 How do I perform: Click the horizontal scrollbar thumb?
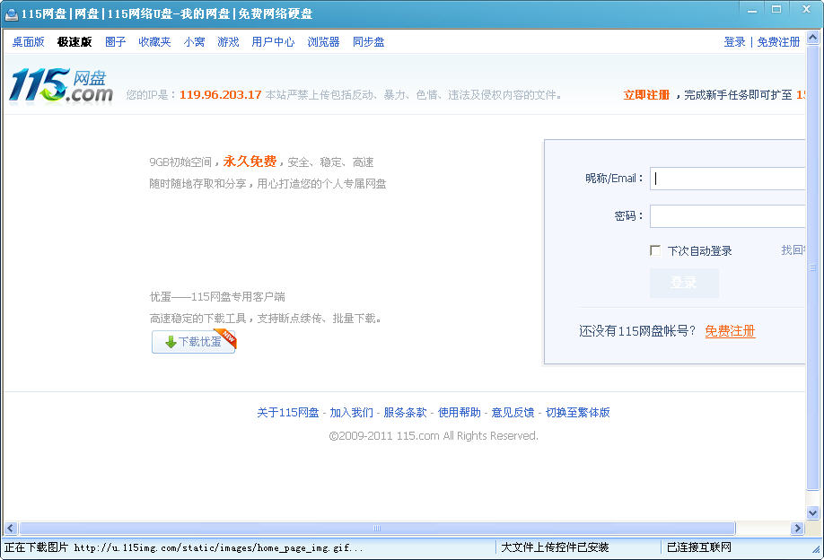pos(377,528)
